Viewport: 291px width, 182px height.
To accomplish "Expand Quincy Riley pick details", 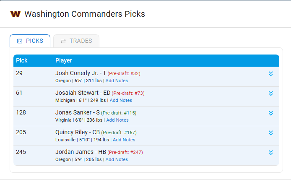I will click(x=271, y=133).
